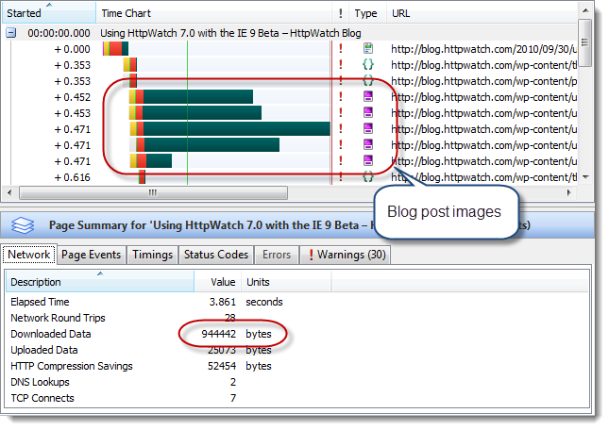Image resolution: width=609 pixels, height=430 pixels.
Task: Open the Errors tab
Action: [x=277, y=255]
